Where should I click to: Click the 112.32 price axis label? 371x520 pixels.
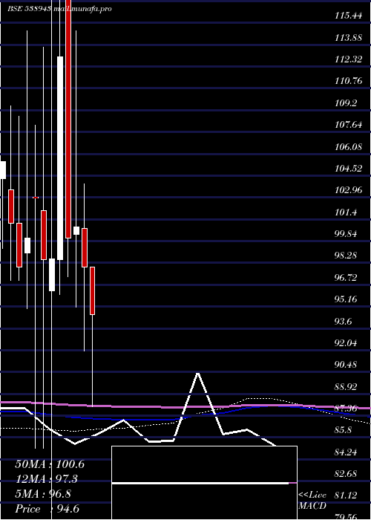[348, 59]
